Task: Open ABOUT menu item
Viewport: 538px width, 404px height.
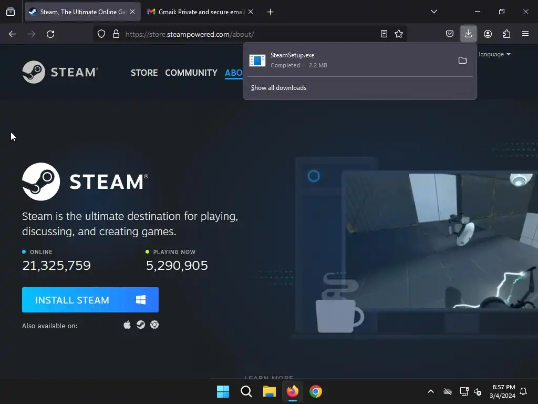Action: click(x=234, y=73)
